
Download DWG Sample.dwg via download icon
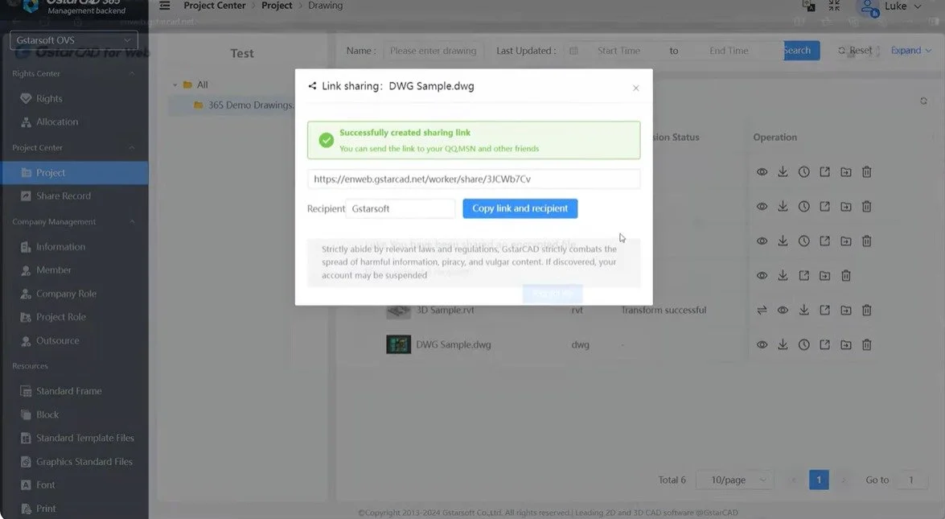(783, 345)
